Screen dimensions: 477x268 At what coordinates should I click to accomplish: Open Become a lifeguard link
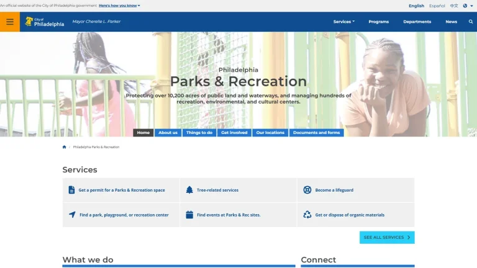[x=334, y=190]
